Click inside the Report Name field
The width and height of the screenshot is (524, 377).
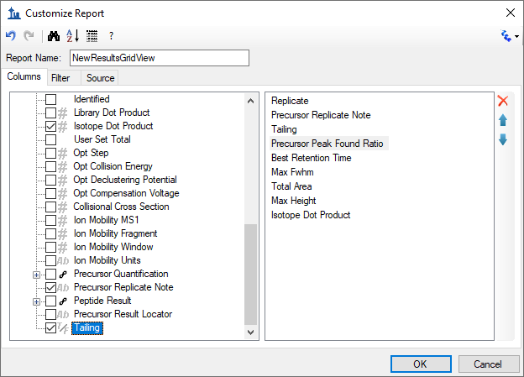click(x=160, y=58)
